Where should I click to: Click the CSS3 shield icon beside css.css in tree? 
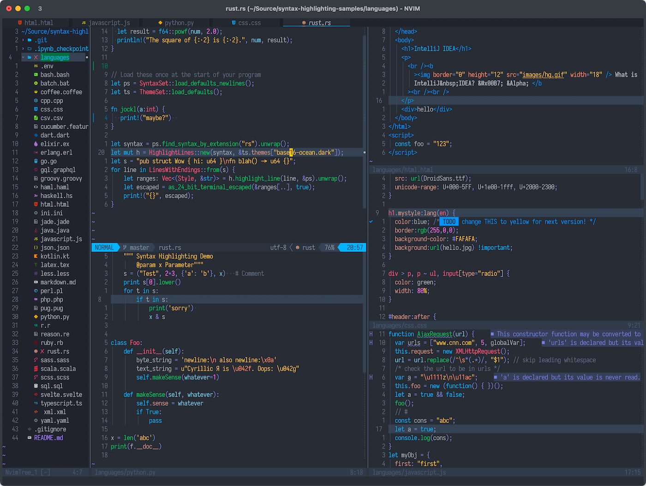click(36, 109)
